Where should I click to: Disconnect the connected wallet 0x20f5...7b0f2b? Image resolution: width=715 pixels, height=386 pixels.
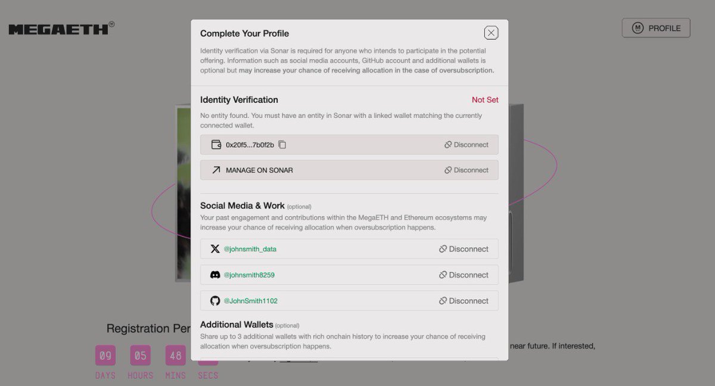[x=466, y=145]
